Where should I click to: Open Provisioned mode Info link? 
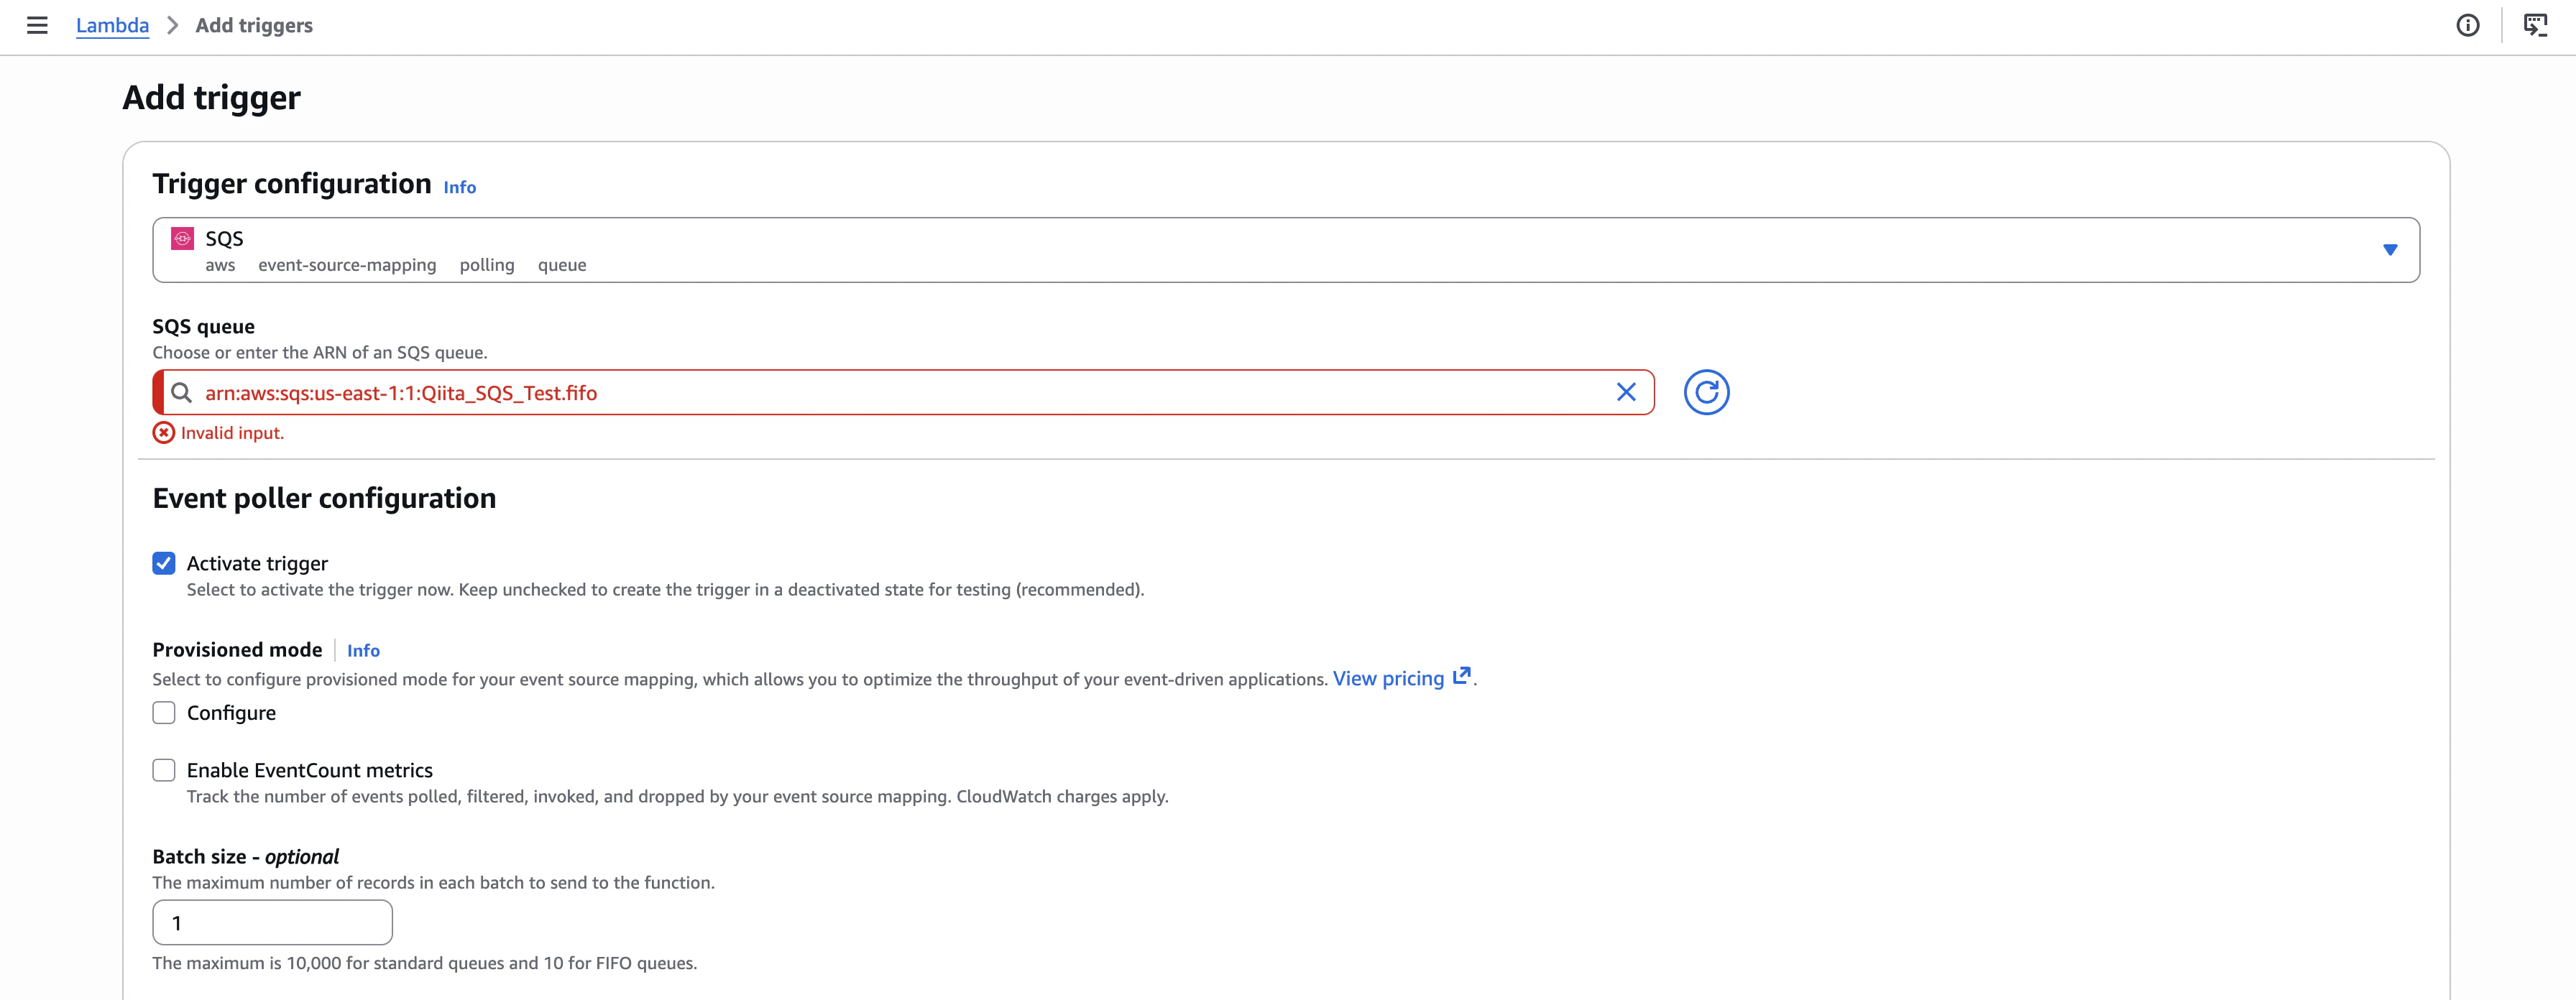[363, 650]
